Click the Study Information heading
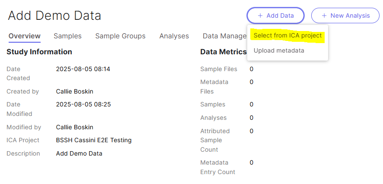The width and height of the screenshot is (383, 184). click(x=39, y=52)
